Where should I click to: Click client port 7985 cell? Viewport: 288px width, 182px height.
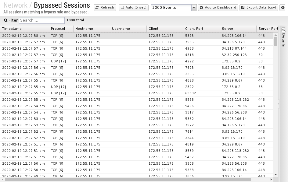[x=201, y=42]
